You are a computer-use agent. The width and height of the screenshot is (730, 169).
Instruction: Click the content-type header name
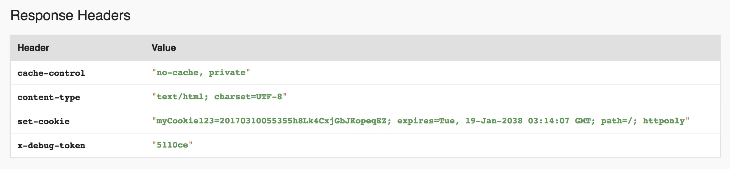[49, 97]
